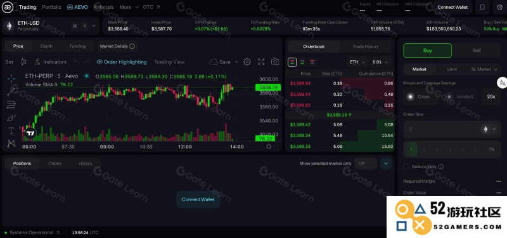
Task: Open the SL Market order type dropdown
Action: [x=484, y=69]
